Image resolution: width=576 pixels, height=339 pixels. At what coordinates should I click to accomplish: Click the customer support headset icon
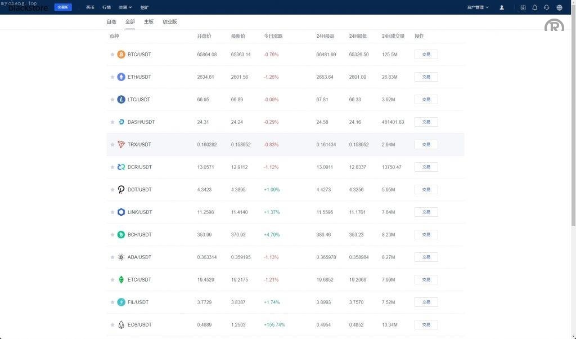pyautogui.click(x=547, y=7)
